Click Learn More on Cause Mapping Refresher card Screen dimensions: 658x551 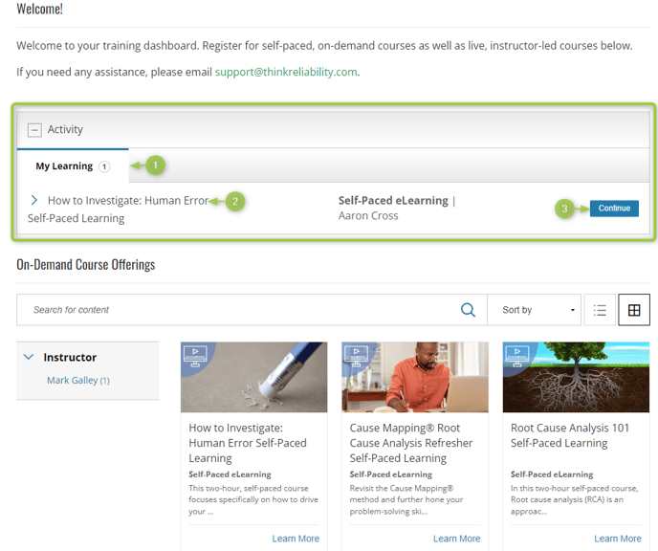[x=456, y=539]
